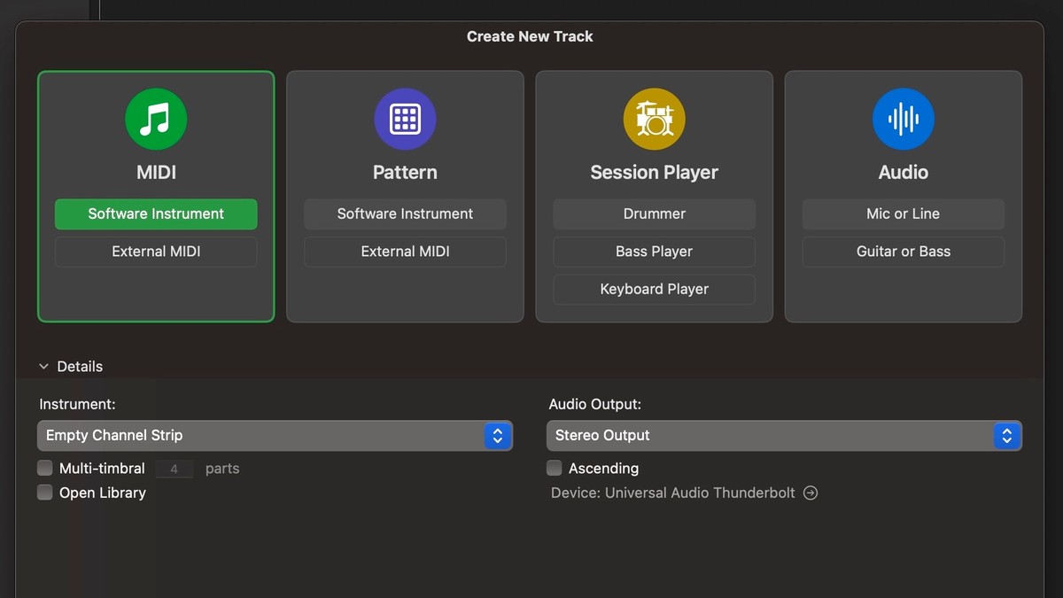Open audio device settings arrow icon

[811, 493]
